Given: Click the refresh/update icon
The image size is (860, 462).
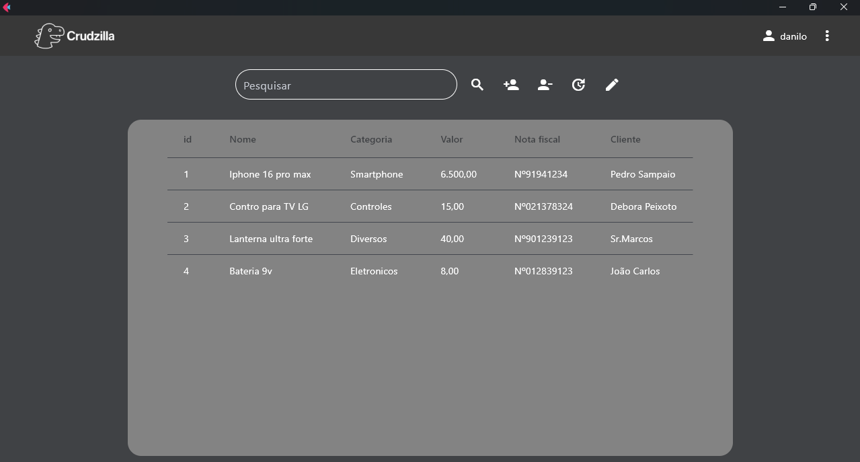Looking at the screenshot, I should click(x=578, y=85).
